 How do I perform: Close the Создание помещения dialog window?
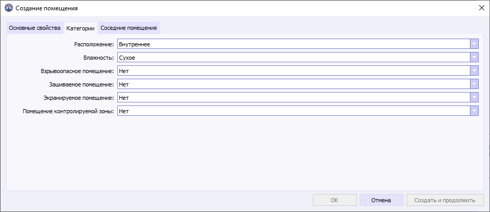pyautogui.click(x=481, y=8)
